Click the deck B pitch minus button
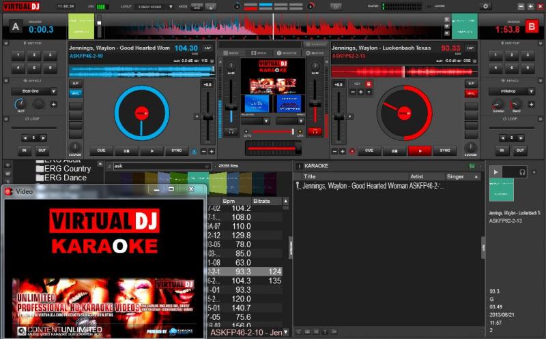The width and height of the screenshot is (546, 339). coord(334,151)
